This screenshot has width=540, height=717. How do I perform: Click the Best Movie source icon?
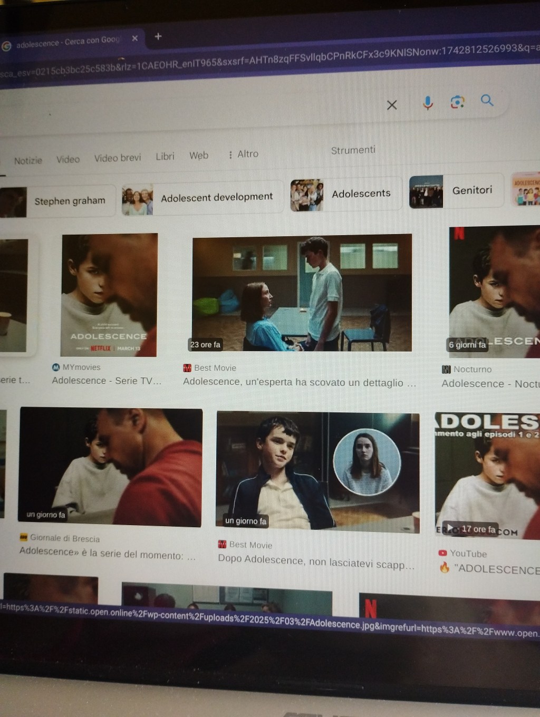click(186, 367)
